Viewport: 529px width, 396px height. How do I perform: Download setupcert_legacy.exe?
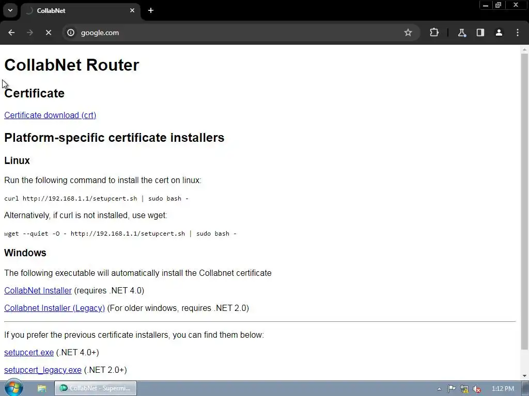[42, 370]
